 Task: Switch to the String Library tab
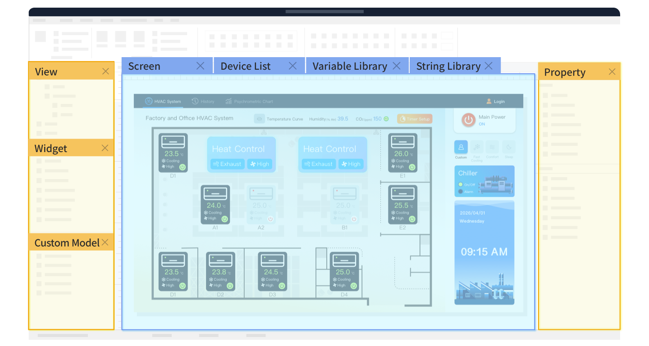pos(455,66)
